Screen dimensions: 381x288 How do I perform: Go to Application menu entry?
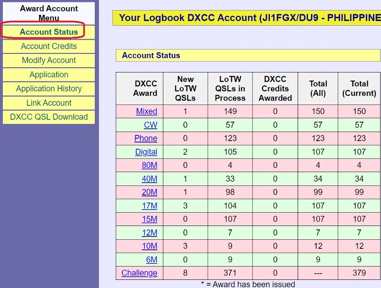49,74
